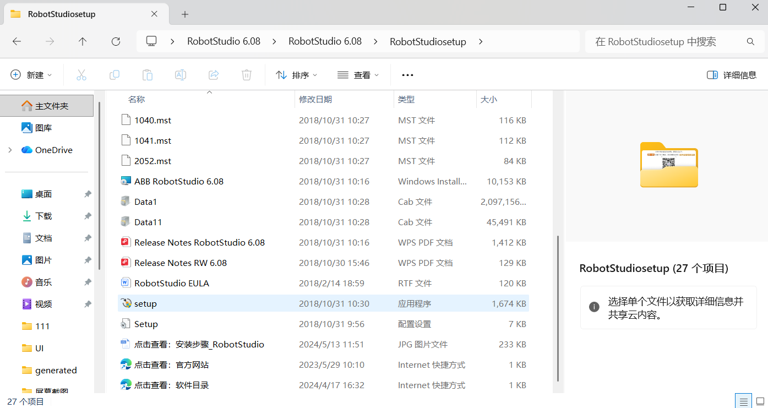Select 点击查看：安装步骤_RobotStudio image file
Viewport: 768px width, 408px height.
point(199,344)
